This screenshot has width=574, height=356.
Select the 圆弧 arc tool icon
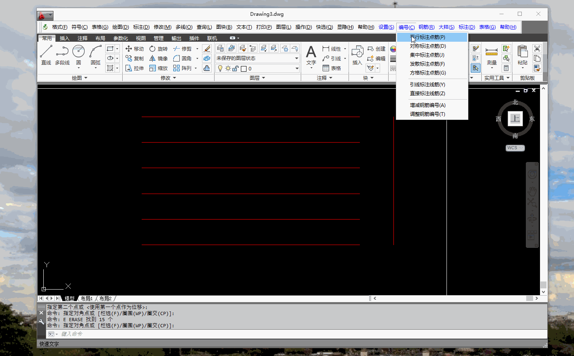tap(96, 51)
